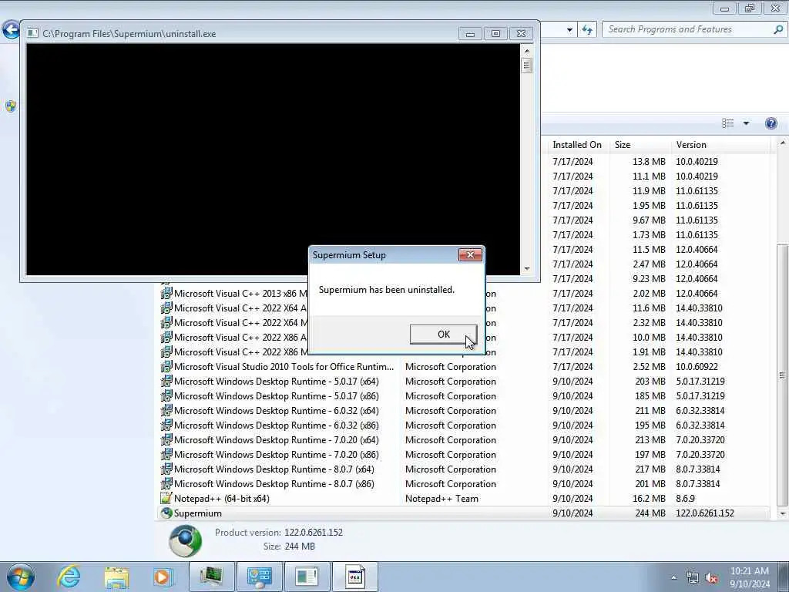Go back with the blue arrow
The image size is (789, 592).
[11, 30]
